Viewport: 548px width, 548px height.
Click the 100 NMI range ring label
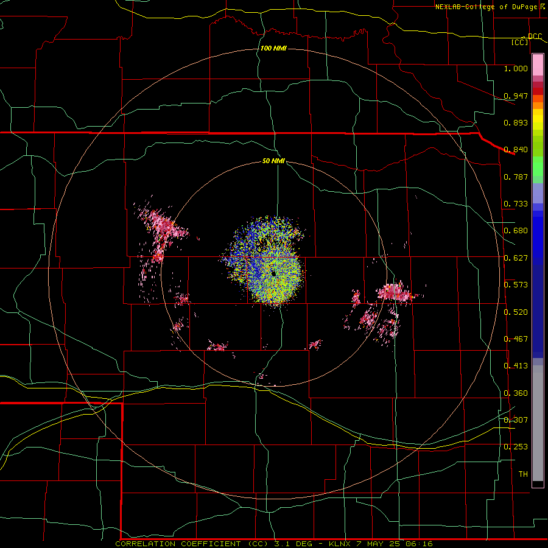click(273, 48)
